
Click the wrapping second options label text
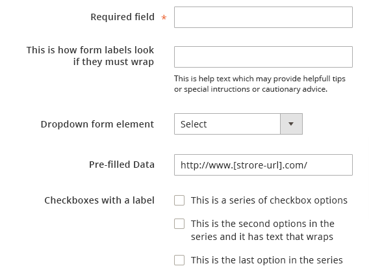(x=262, y=230)
